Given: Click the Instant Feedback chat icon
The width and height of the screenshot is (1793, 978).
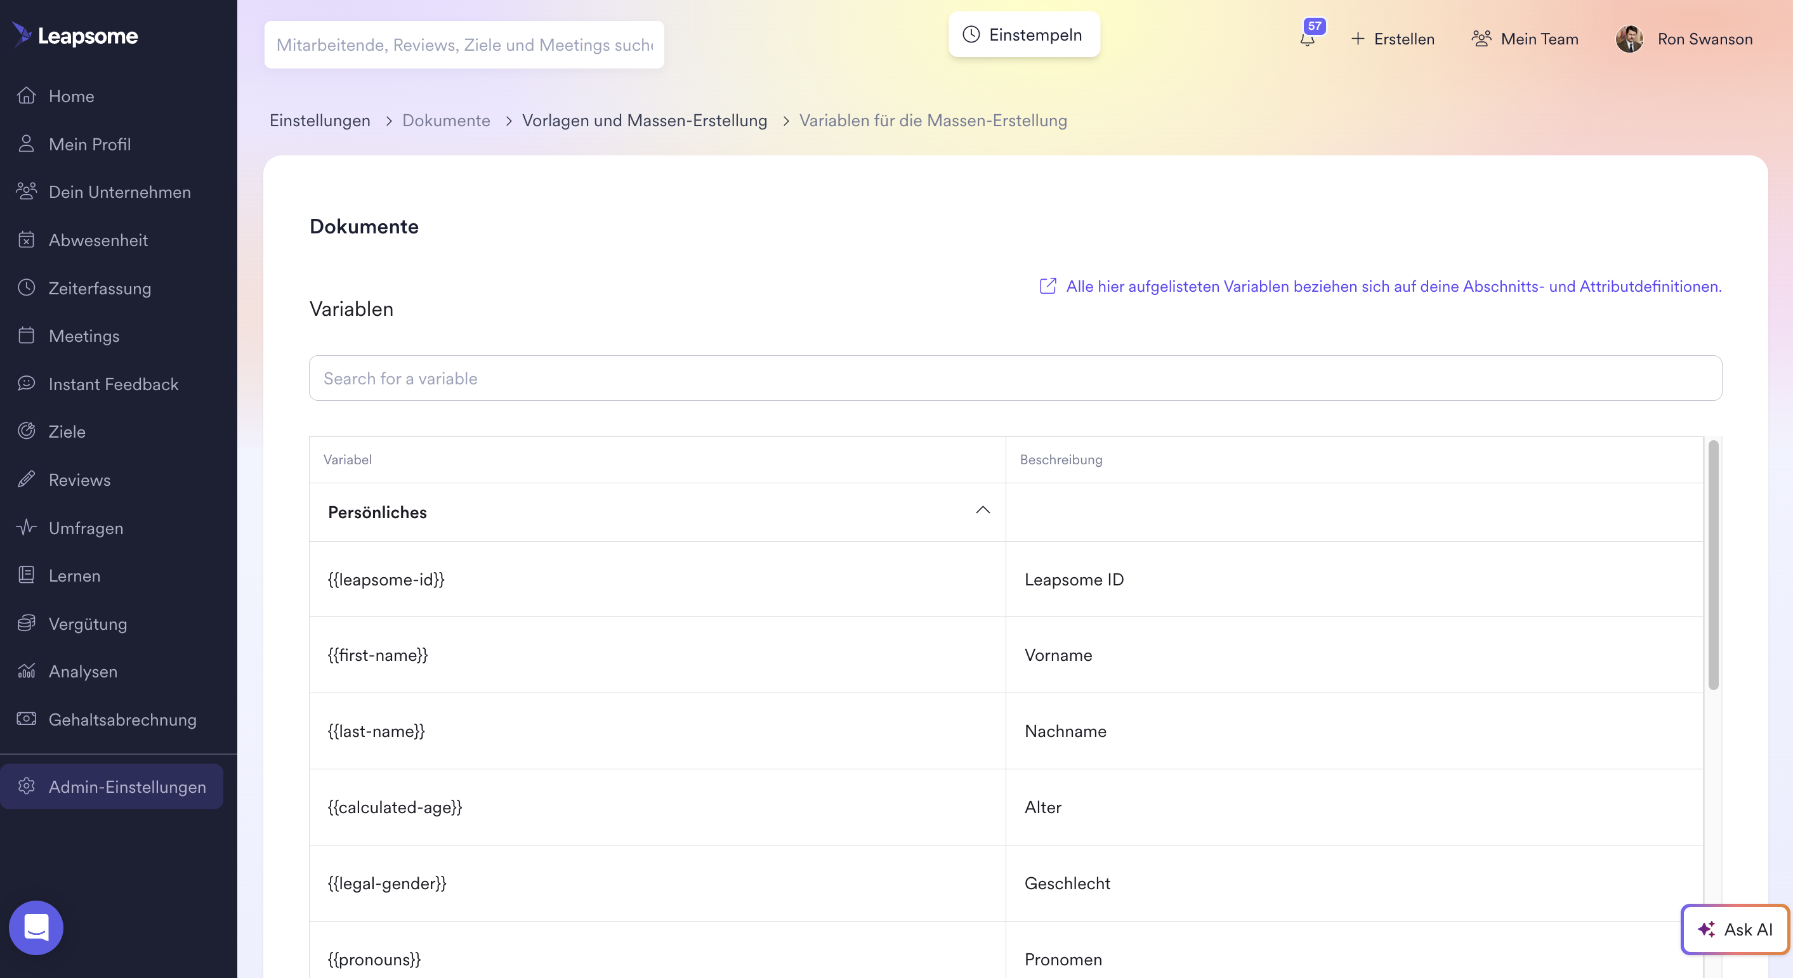Looking at the screenshot, I should tap(27, 383).
